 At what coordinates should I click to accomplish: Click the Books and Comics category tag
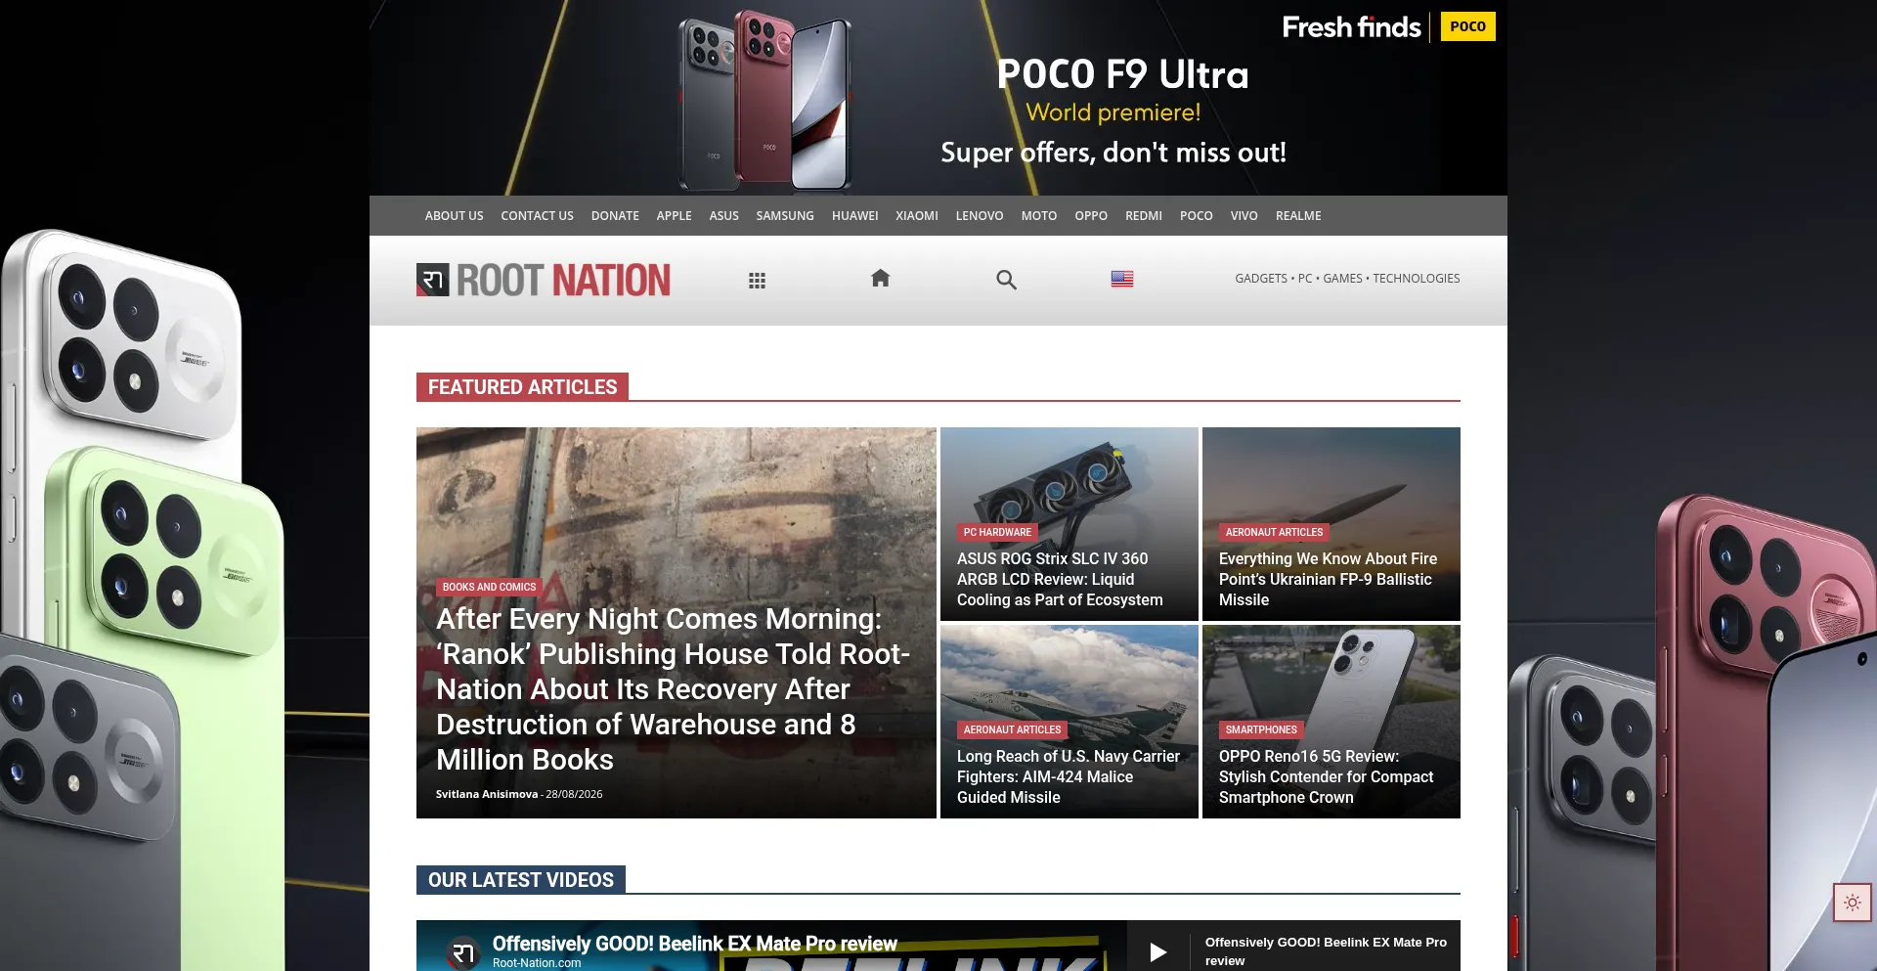[x=489, y=587]
